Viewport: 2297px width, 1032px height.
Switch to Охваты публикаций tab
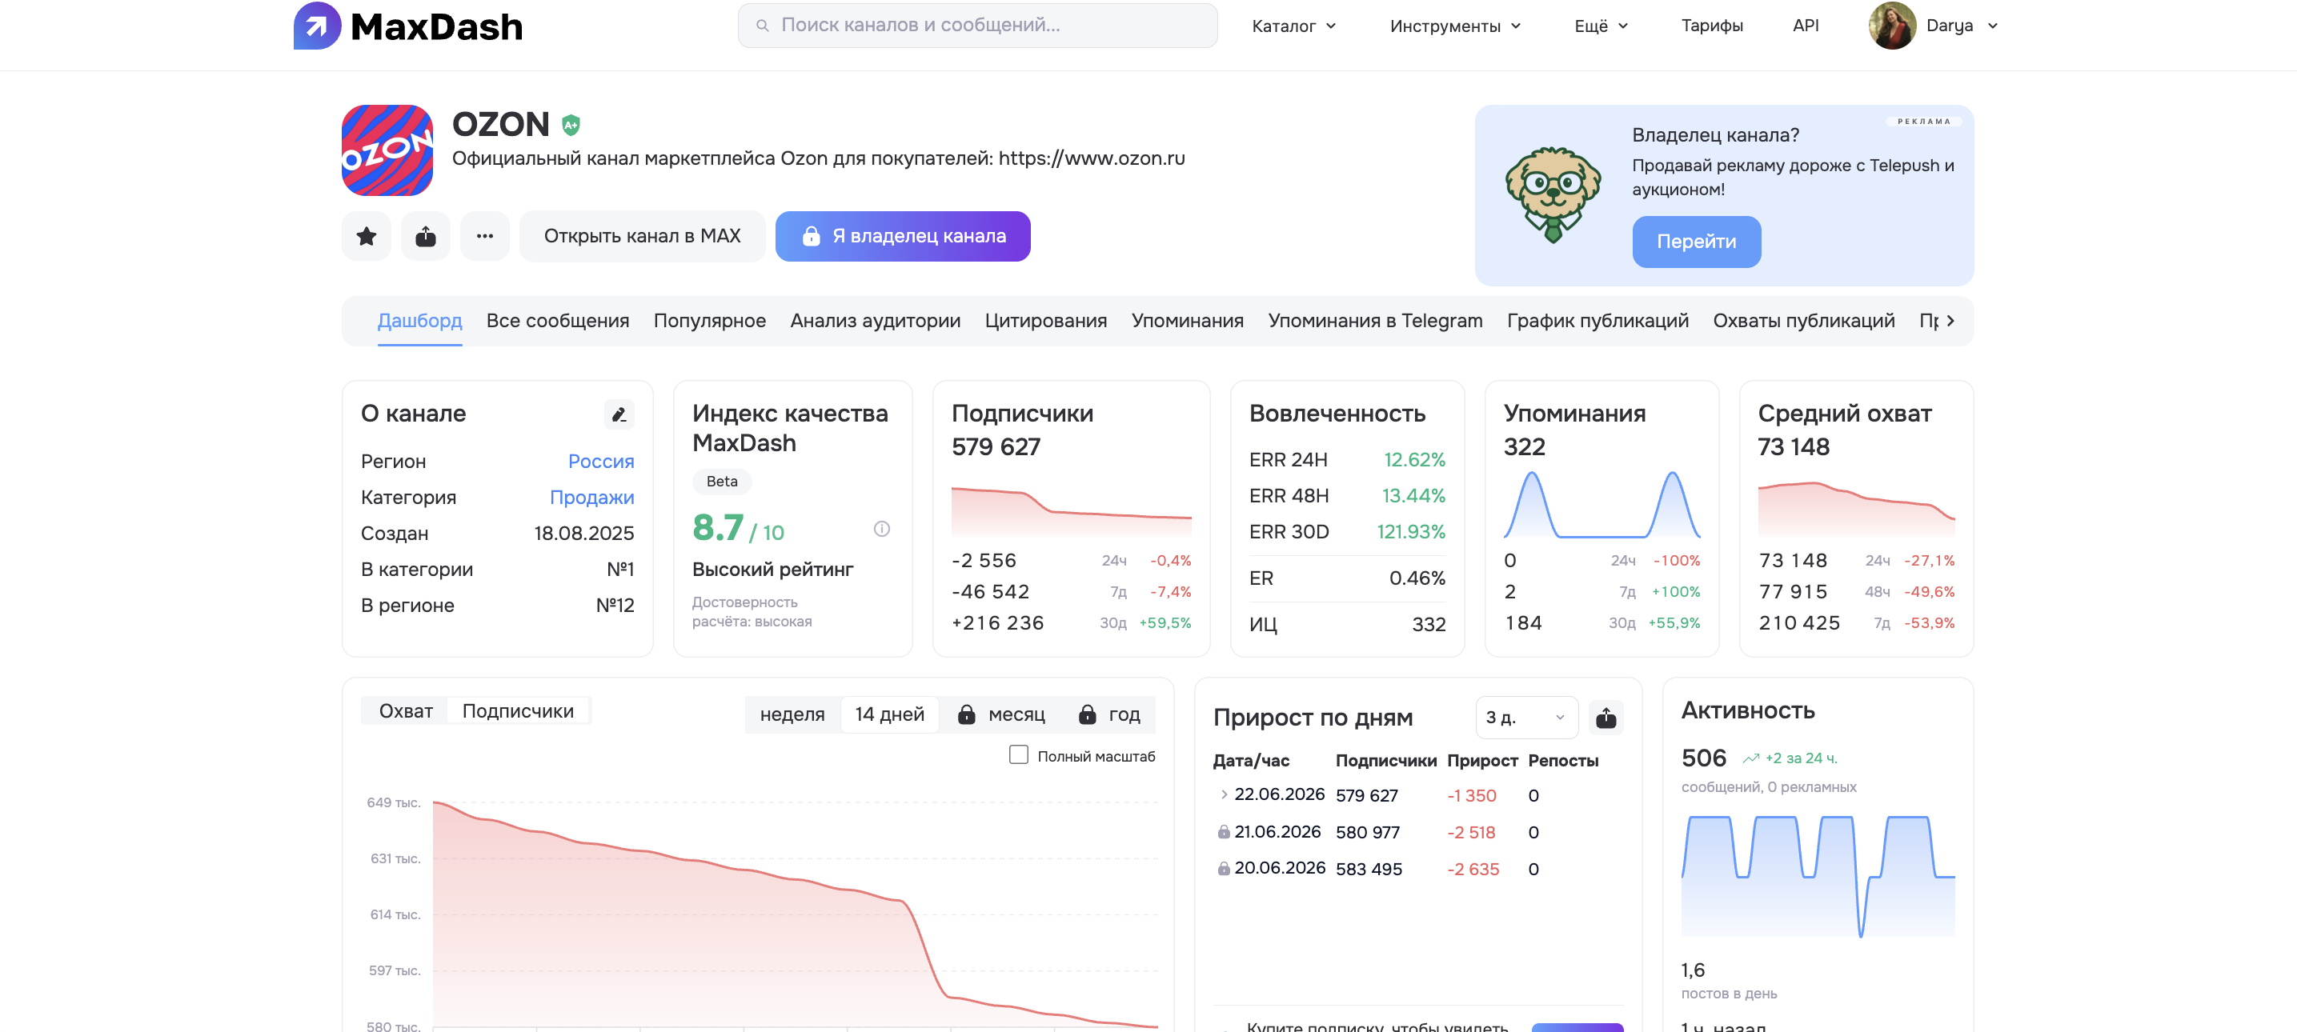coord(1803,321)
